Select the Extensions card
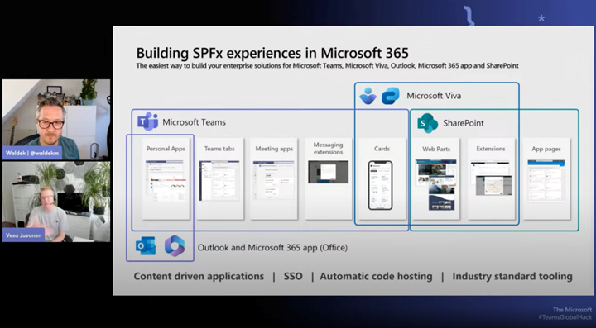Image resolution: width=596 pixels, height=328 pixels. 491,178
